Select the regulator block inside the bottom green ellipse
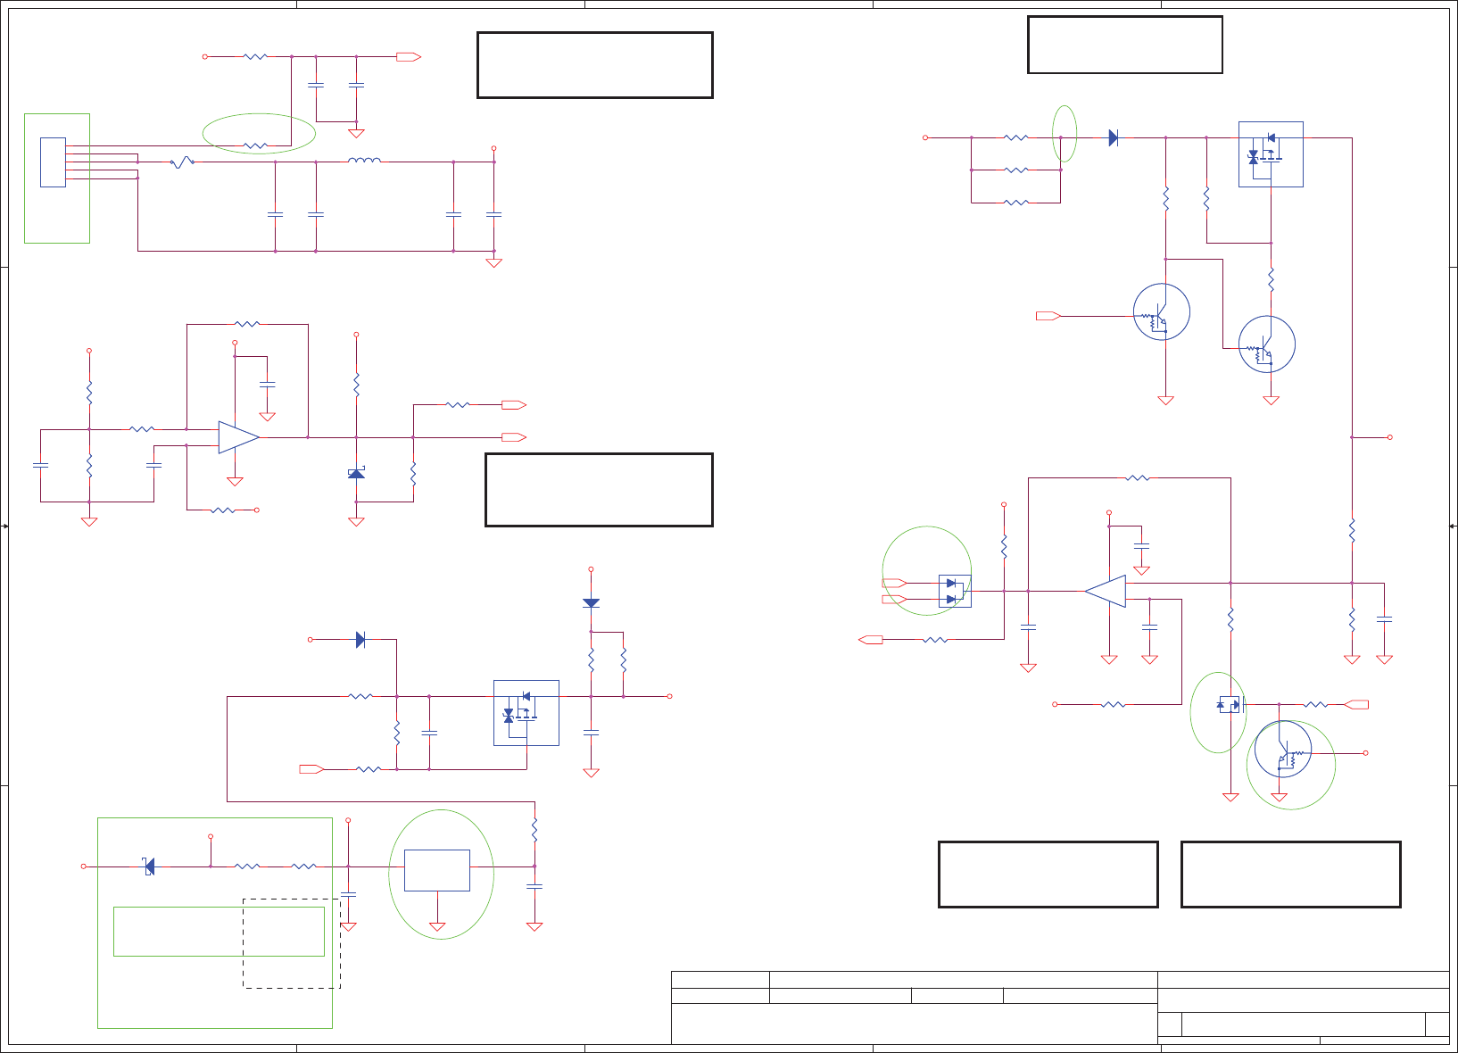1458x1053 pixels. tap(437, 870)
